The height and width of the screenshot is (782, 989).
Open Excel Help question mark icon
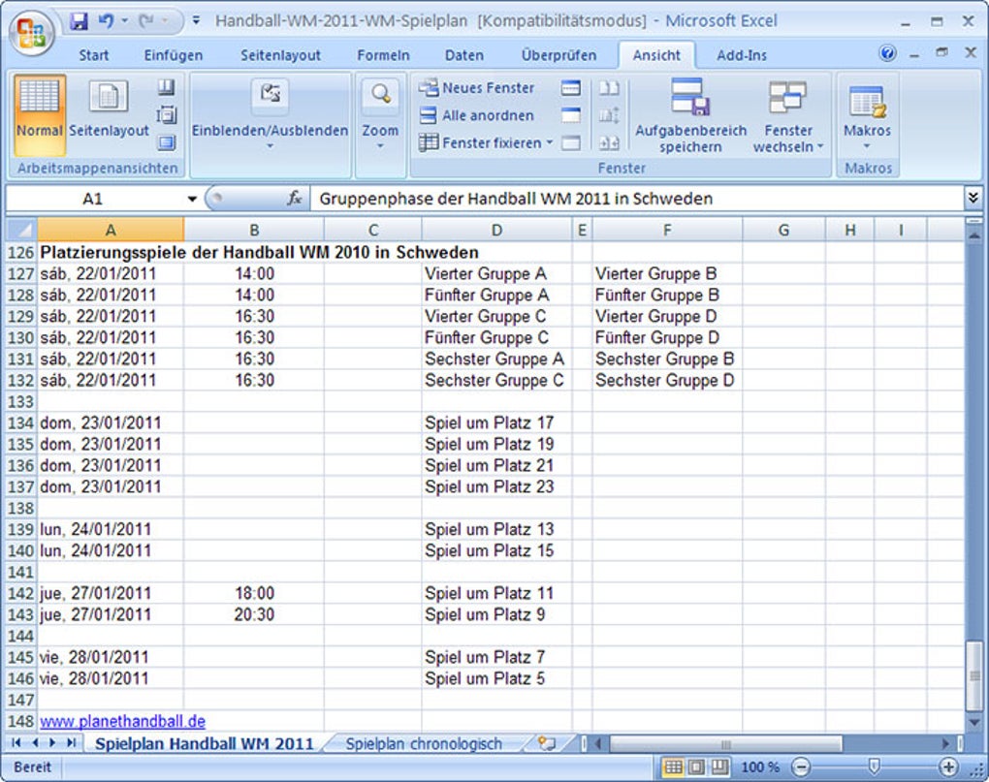[887, 53]
